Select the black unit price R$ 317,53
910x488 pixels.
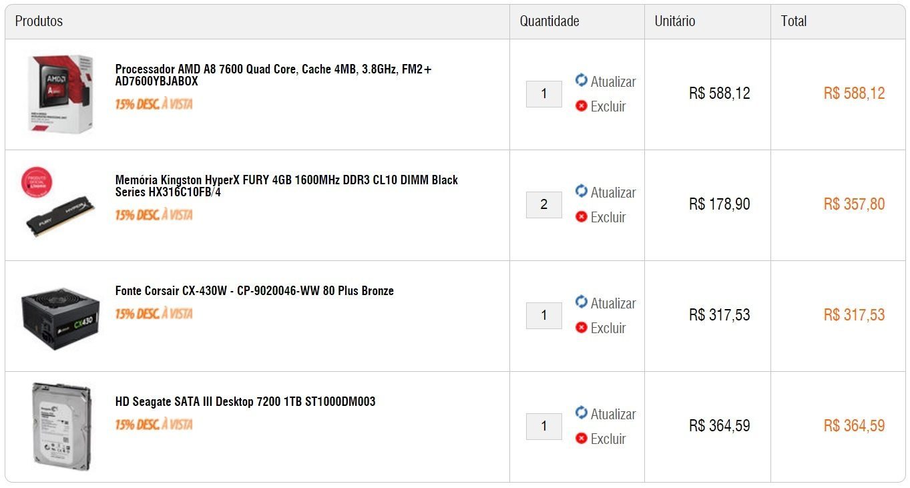(720, 315)
